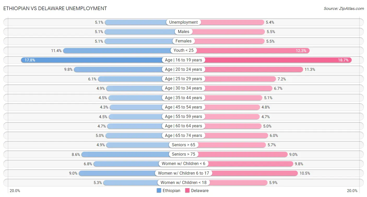Click the Age | 25 to 29 years label

coord(183,79)
